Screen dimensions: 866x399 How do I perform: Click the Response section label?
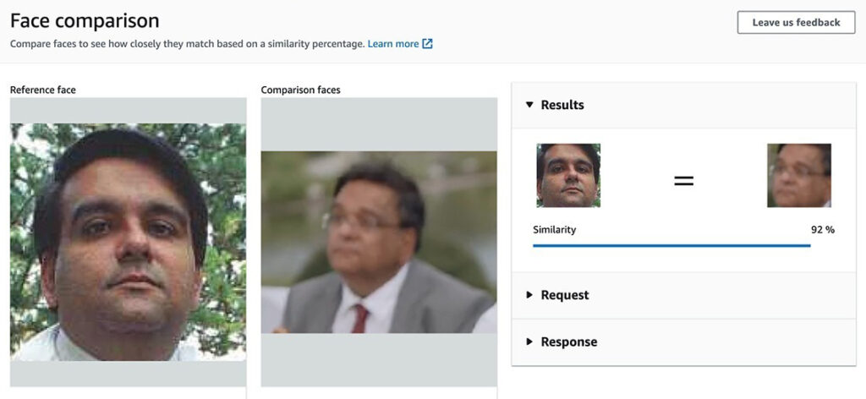(569, 342)
